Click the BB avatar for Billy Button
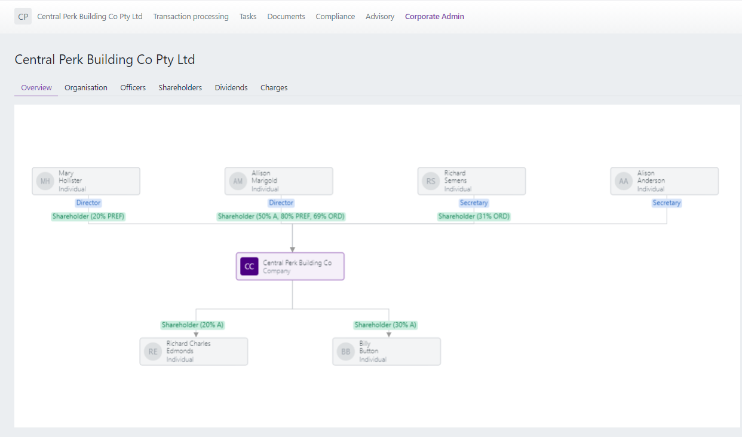The width and height of the screenshot is (742, 437). [346, 352]
